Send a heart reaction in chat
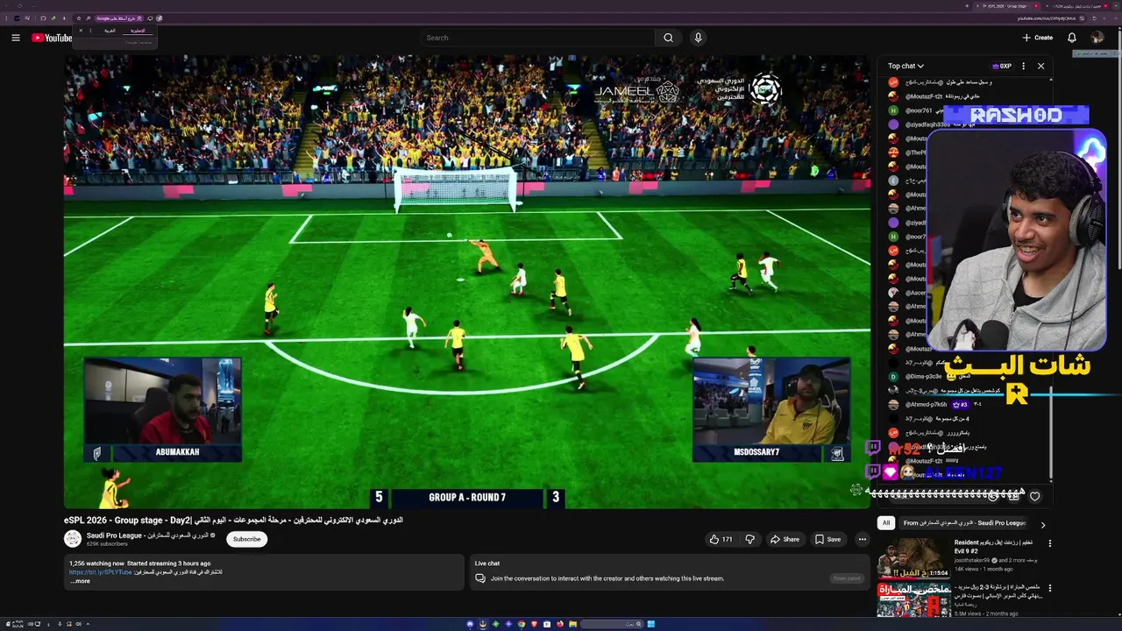The height and width of the screenshot is (631, 1122). [1034, 496]
